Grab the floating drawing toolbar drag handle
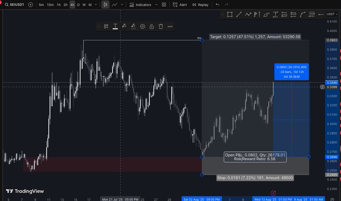The height and width of the screenshot is (201, 341). [99, 26]
